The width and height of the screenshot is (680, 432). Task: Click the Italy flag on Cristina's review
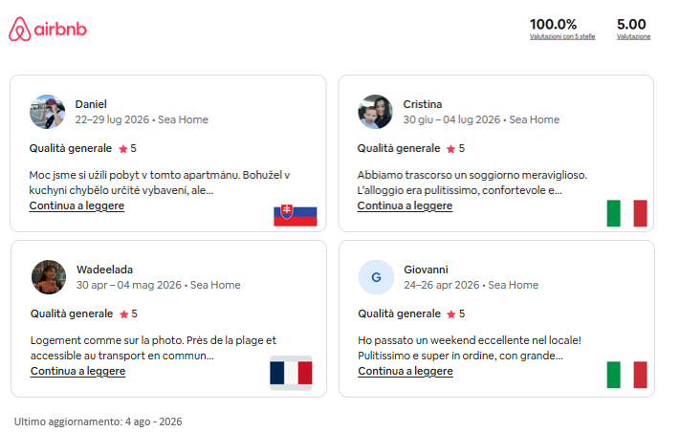(x=626, y=213)
